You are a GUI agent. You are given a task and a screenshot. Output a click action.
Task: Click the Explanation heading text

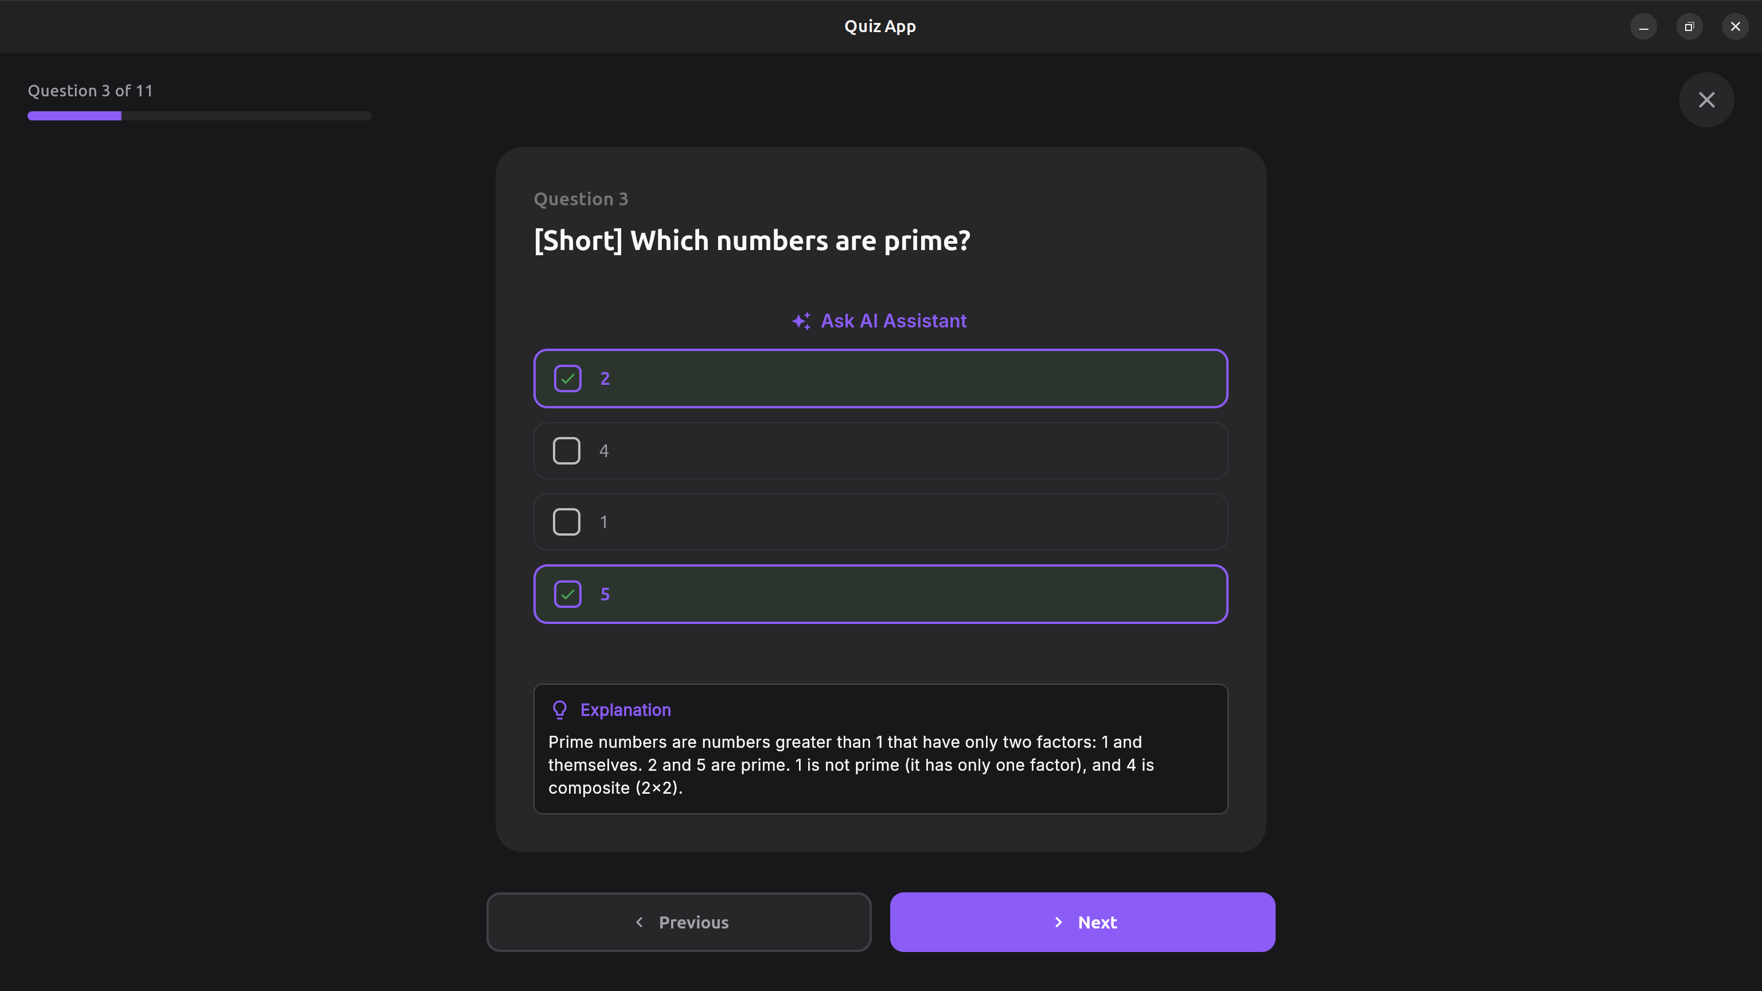pyautogui.click(x=625, y=710)
